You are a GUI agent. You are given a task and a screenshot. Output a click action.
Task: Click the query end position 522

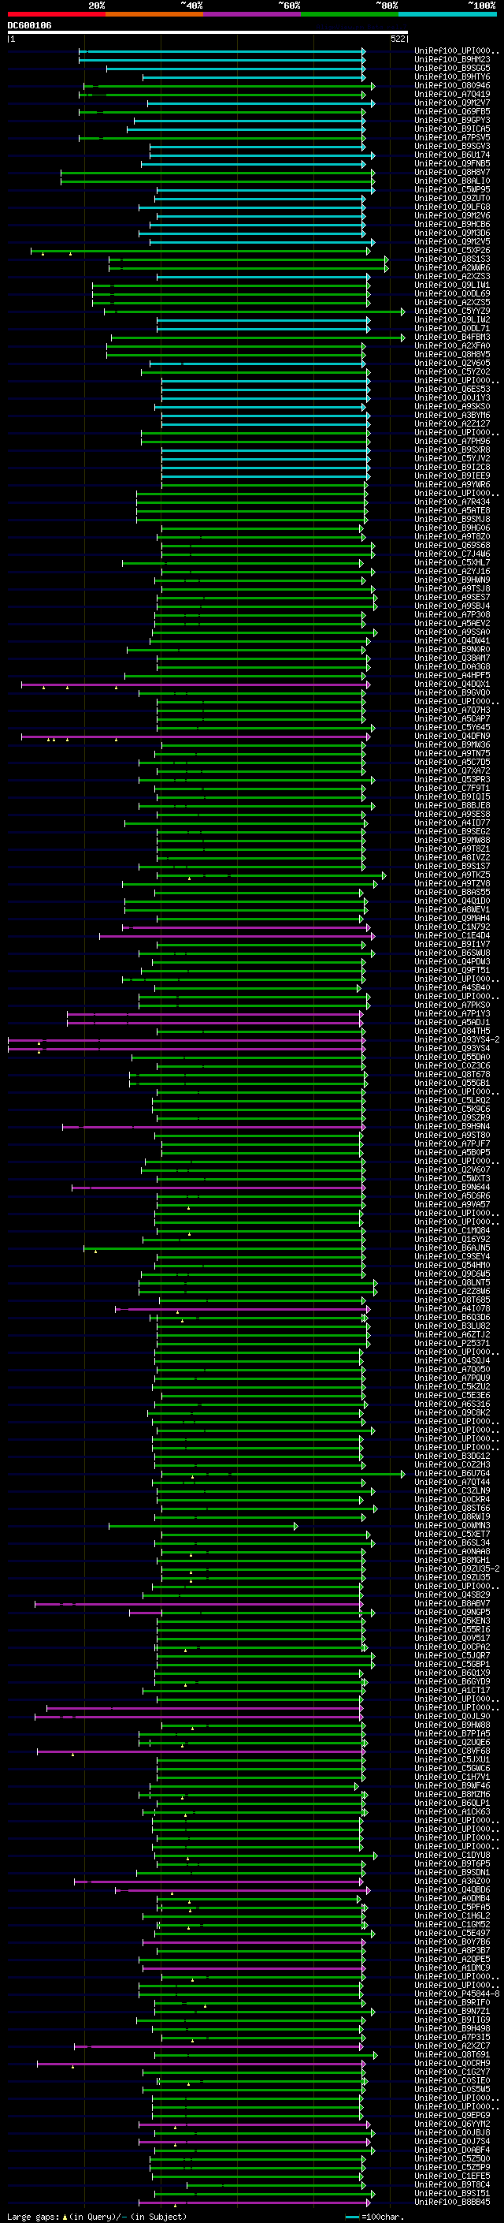[x=398, y=39]
